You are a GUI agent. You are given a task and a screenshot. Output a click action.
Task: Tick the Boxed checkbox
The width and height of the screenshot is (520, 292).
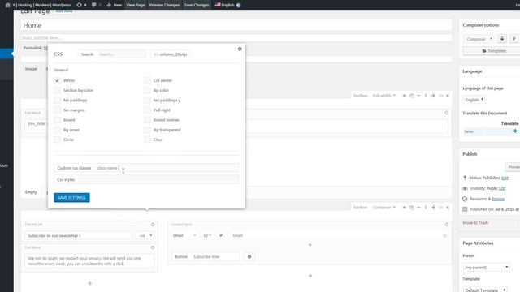58,120
